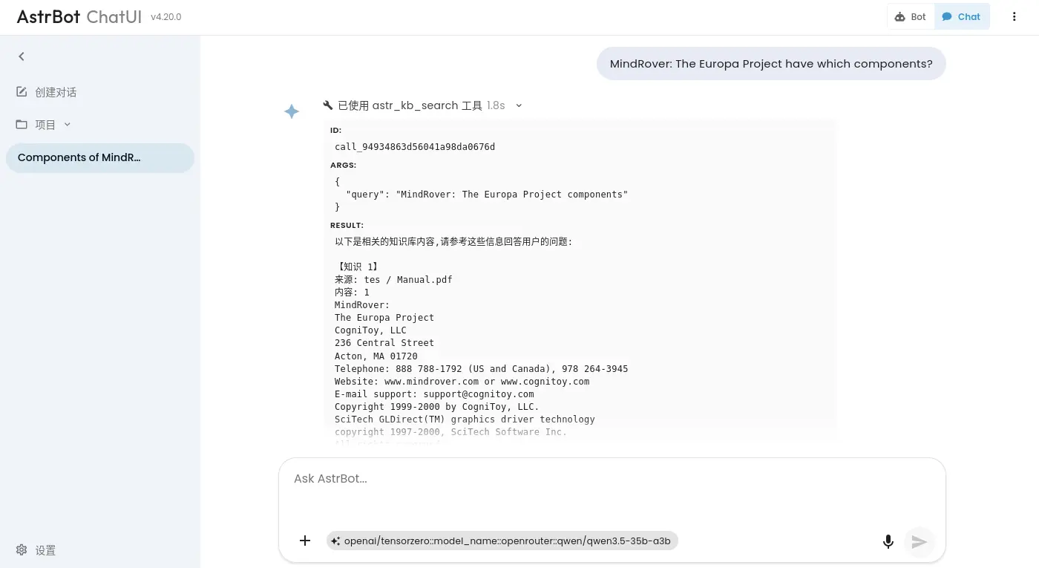Screen dimensions: 1039x568
Task: Click the user question message bubble
Action: click(x=770, y=64)
